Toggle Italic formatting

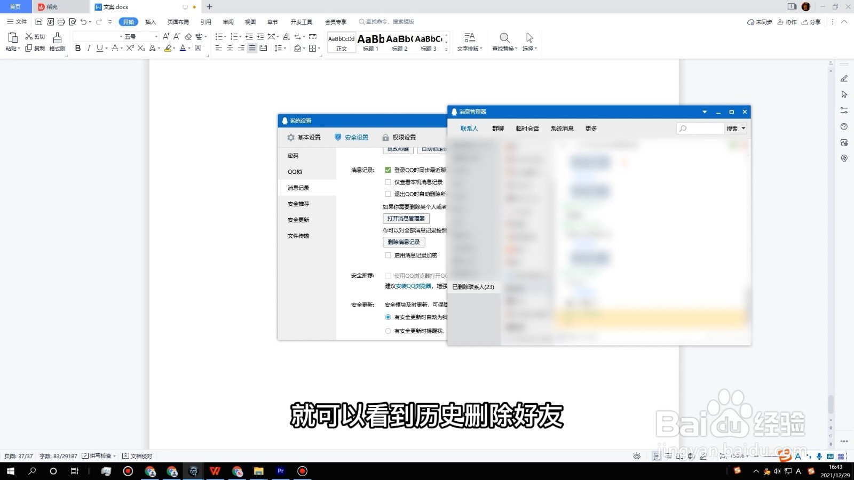coord(89,48)
